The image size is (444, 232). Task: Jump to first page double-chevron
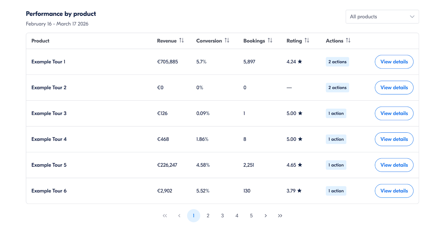165,216
